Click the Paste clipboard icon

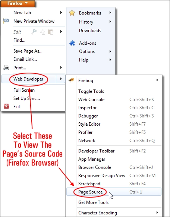coord(51,32)
